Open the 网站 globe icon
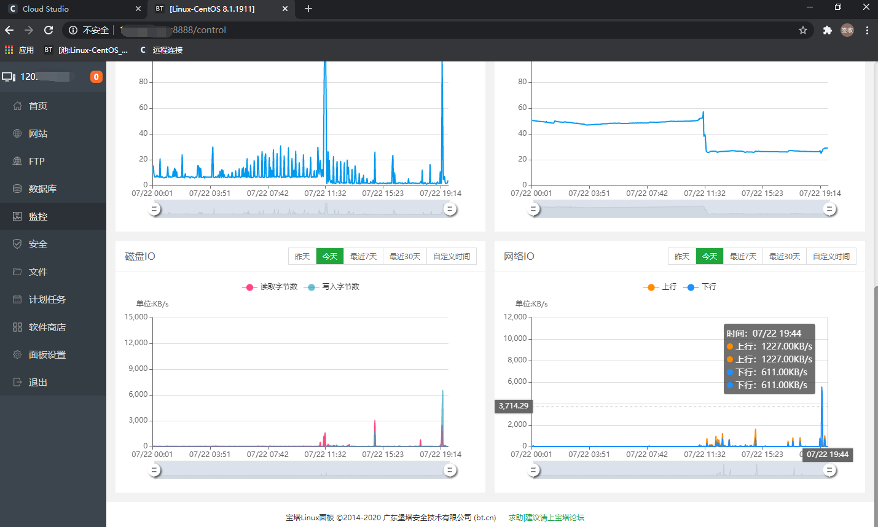Screen dimensions: 878x527 (17, 133)
